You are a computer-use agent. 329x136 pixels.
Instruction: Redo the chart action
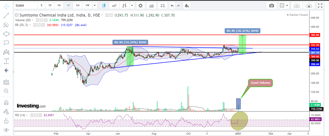tap(178, 5)
